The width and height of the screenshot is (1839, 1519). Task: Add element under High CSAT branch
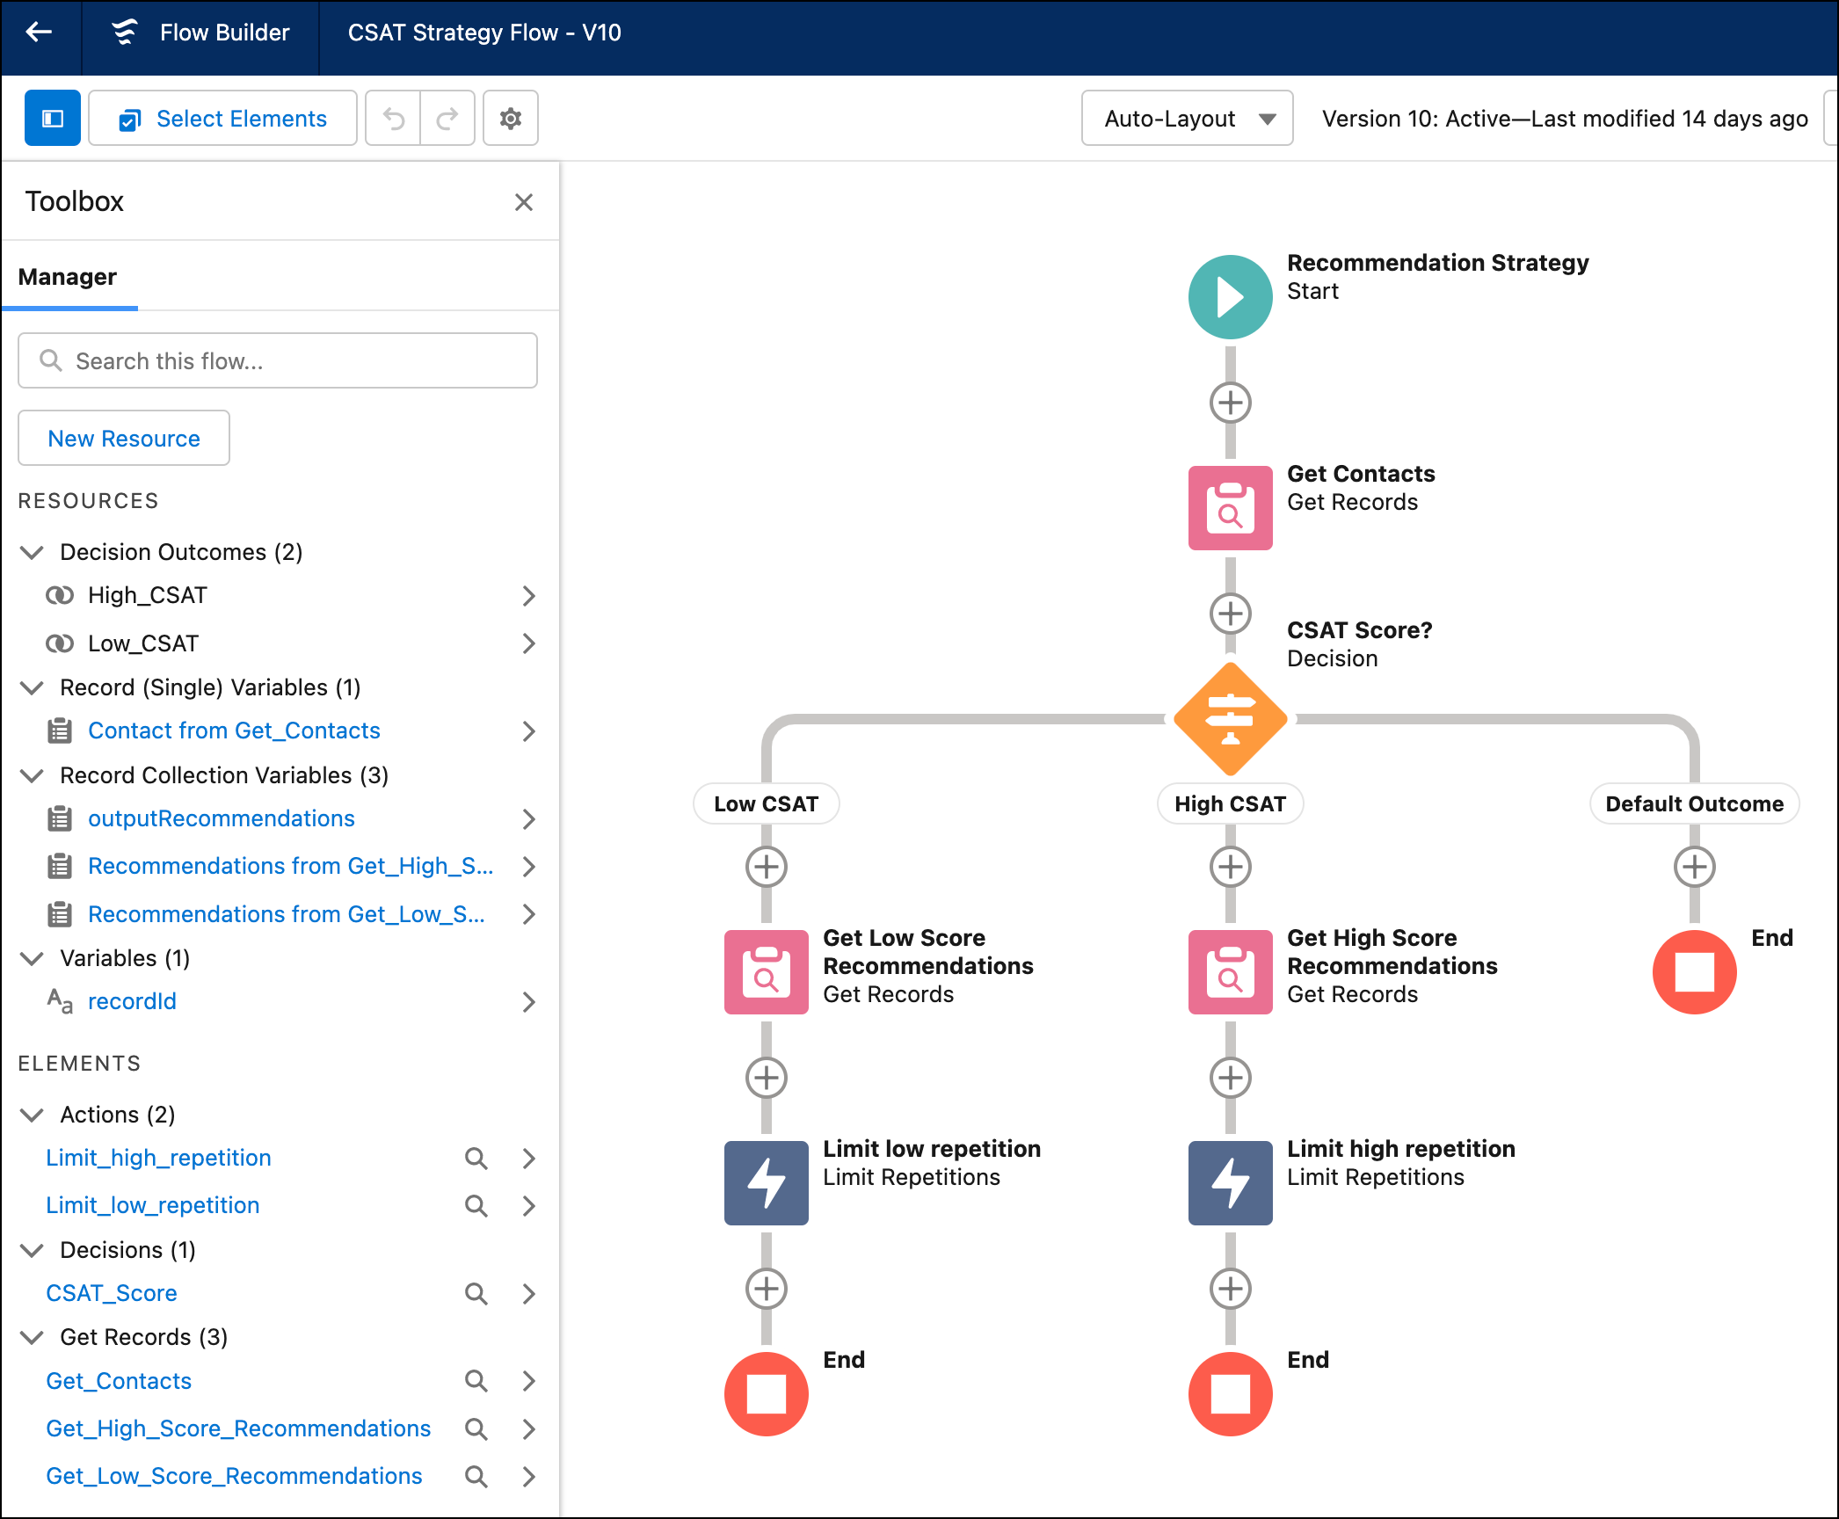click(1231, 867)
